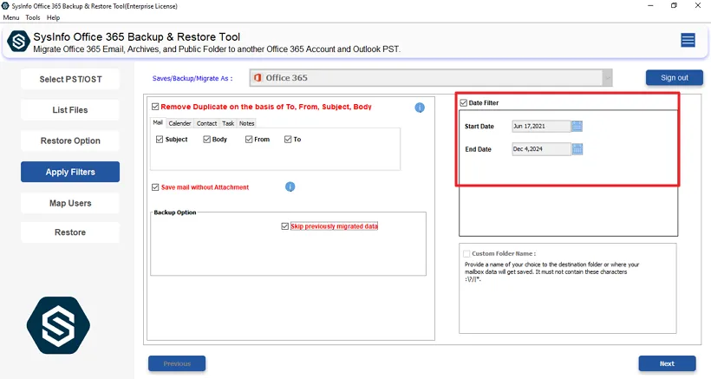Uncheck Skip previously migrated data
Screen dimensions: 711x379
285,226
